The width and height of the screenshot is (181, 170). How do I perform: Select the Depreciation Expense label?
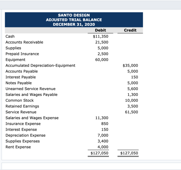(x=26, y=135)
